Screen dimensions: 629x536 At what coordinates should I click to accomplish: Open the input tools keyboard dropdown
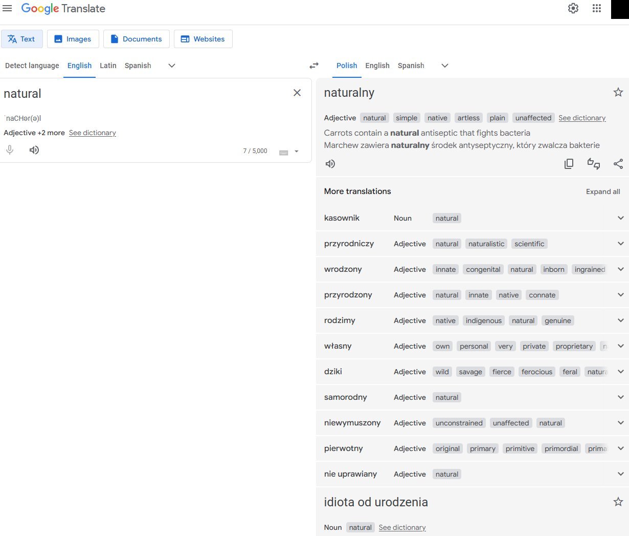[x=296, y=152]
